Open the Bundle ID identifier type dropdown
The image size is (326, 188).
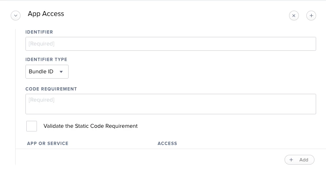[47, 72]
